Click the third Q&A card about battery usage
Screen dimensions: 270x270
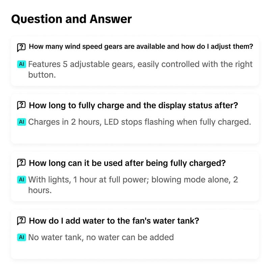[x=135, y=176]
